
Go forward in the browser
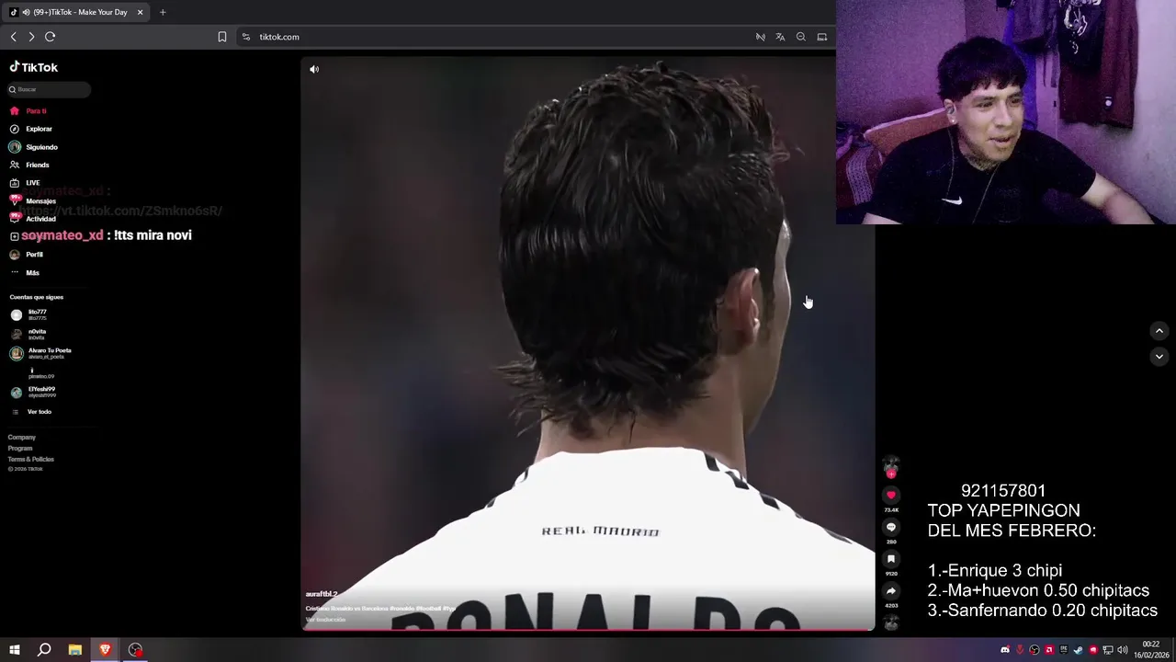pyautogui.click(x=31, y=37)
